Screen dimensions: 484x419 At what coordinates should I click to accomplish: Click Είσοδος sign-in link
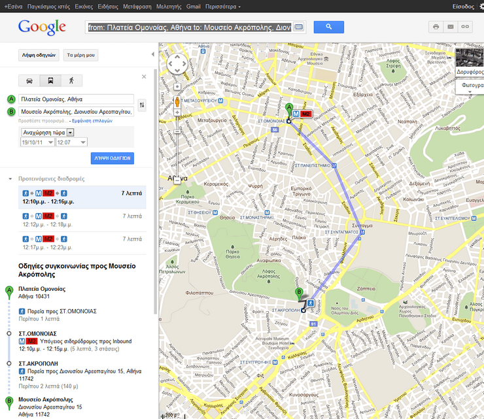click(463, 7)
